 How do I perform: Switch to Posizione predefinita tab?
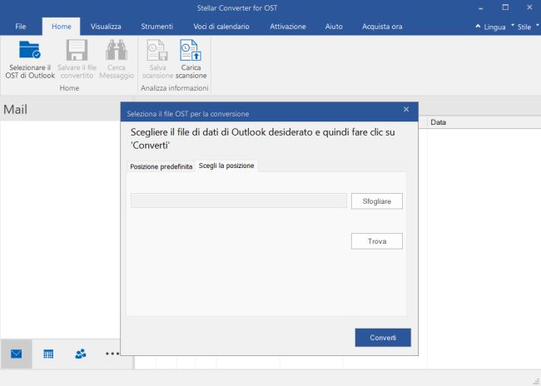pyautogui.click(x=161, y=166)
